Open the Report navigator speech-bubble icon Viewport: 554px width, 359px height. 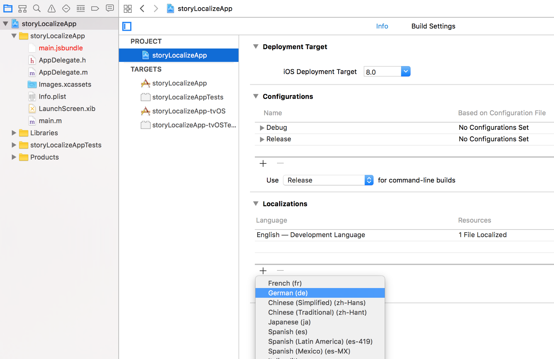click(x=110, y=8)
